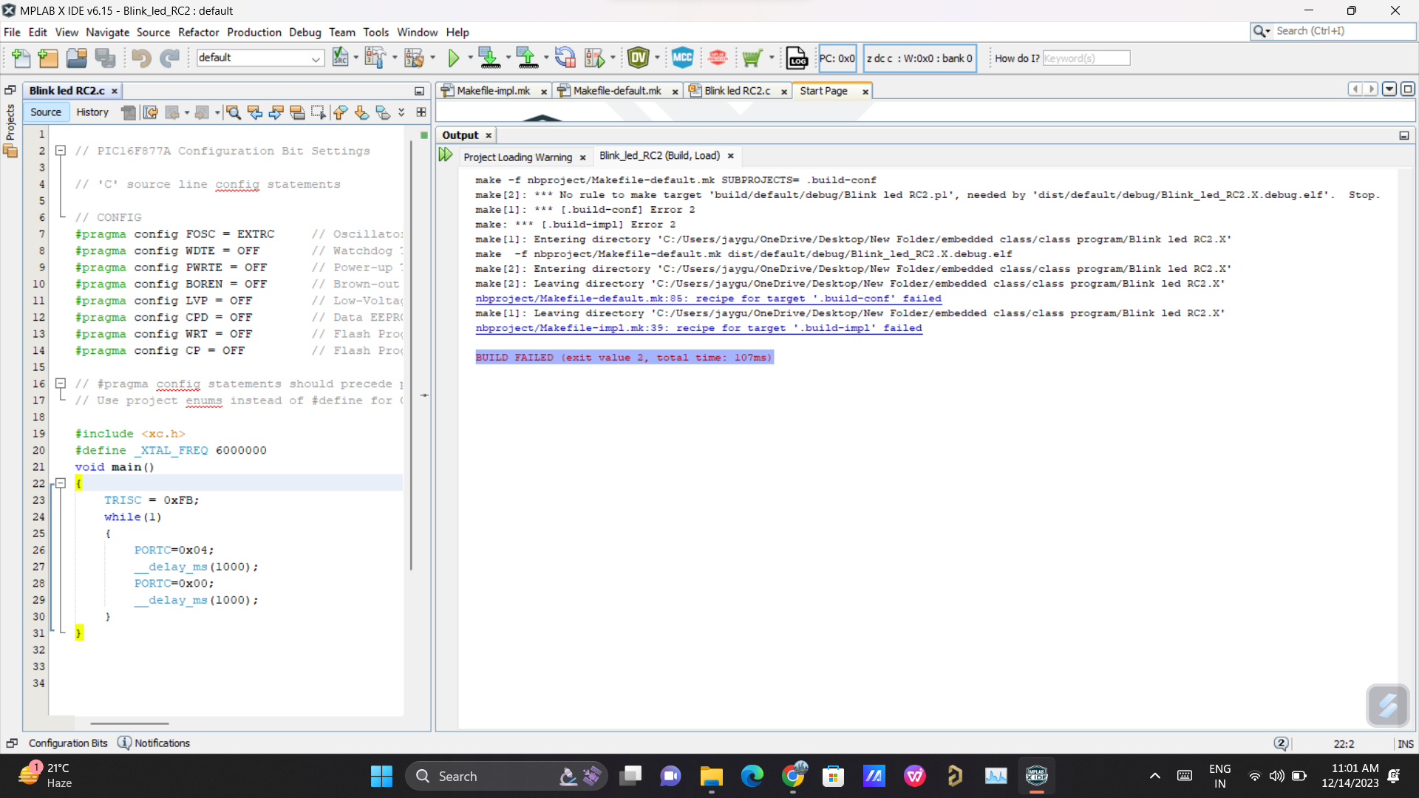
Task: Collapse the main function code fold
Action: 61,483
